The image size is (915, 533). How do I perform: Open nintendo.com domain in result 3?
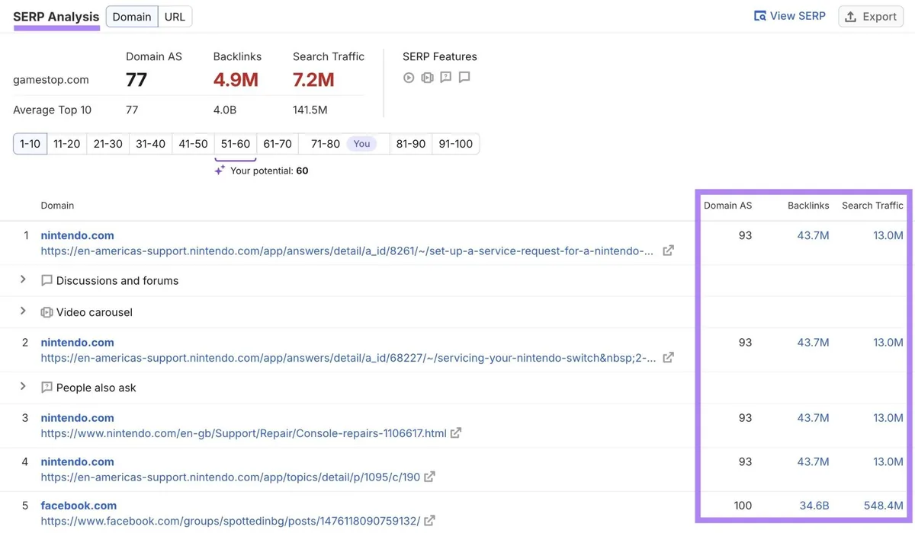click(x=78, y=418)
